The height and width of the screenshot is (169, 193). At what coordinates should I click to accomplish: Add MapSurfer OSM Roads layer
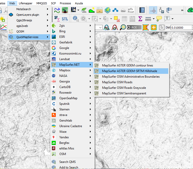(131, 82)
